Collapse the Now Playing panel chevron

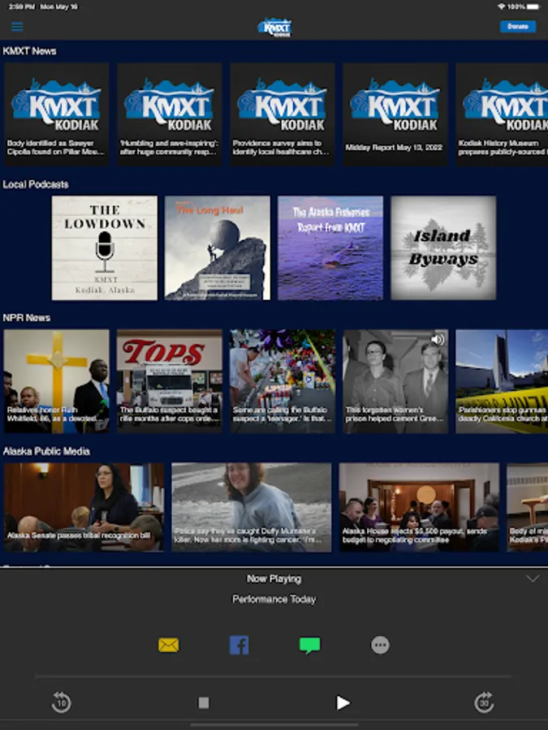[532, 578]
